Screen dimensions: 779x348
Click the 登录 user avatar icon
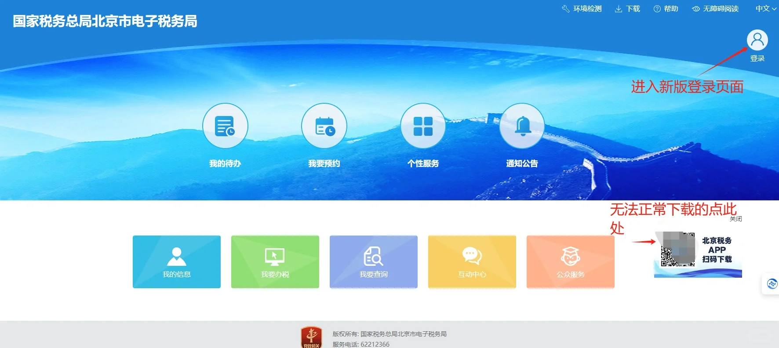coord(757,40)
